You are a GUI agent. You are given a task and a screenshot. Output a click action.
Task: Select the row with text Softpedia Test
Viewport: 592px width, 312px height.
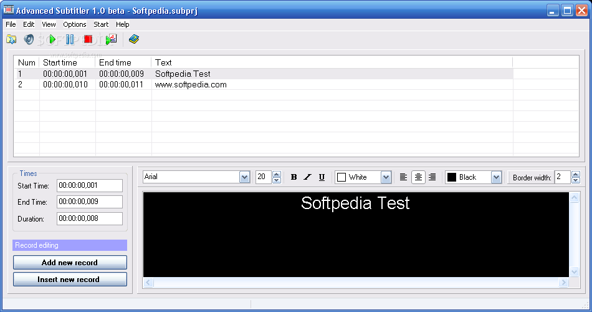pos(263,74)
